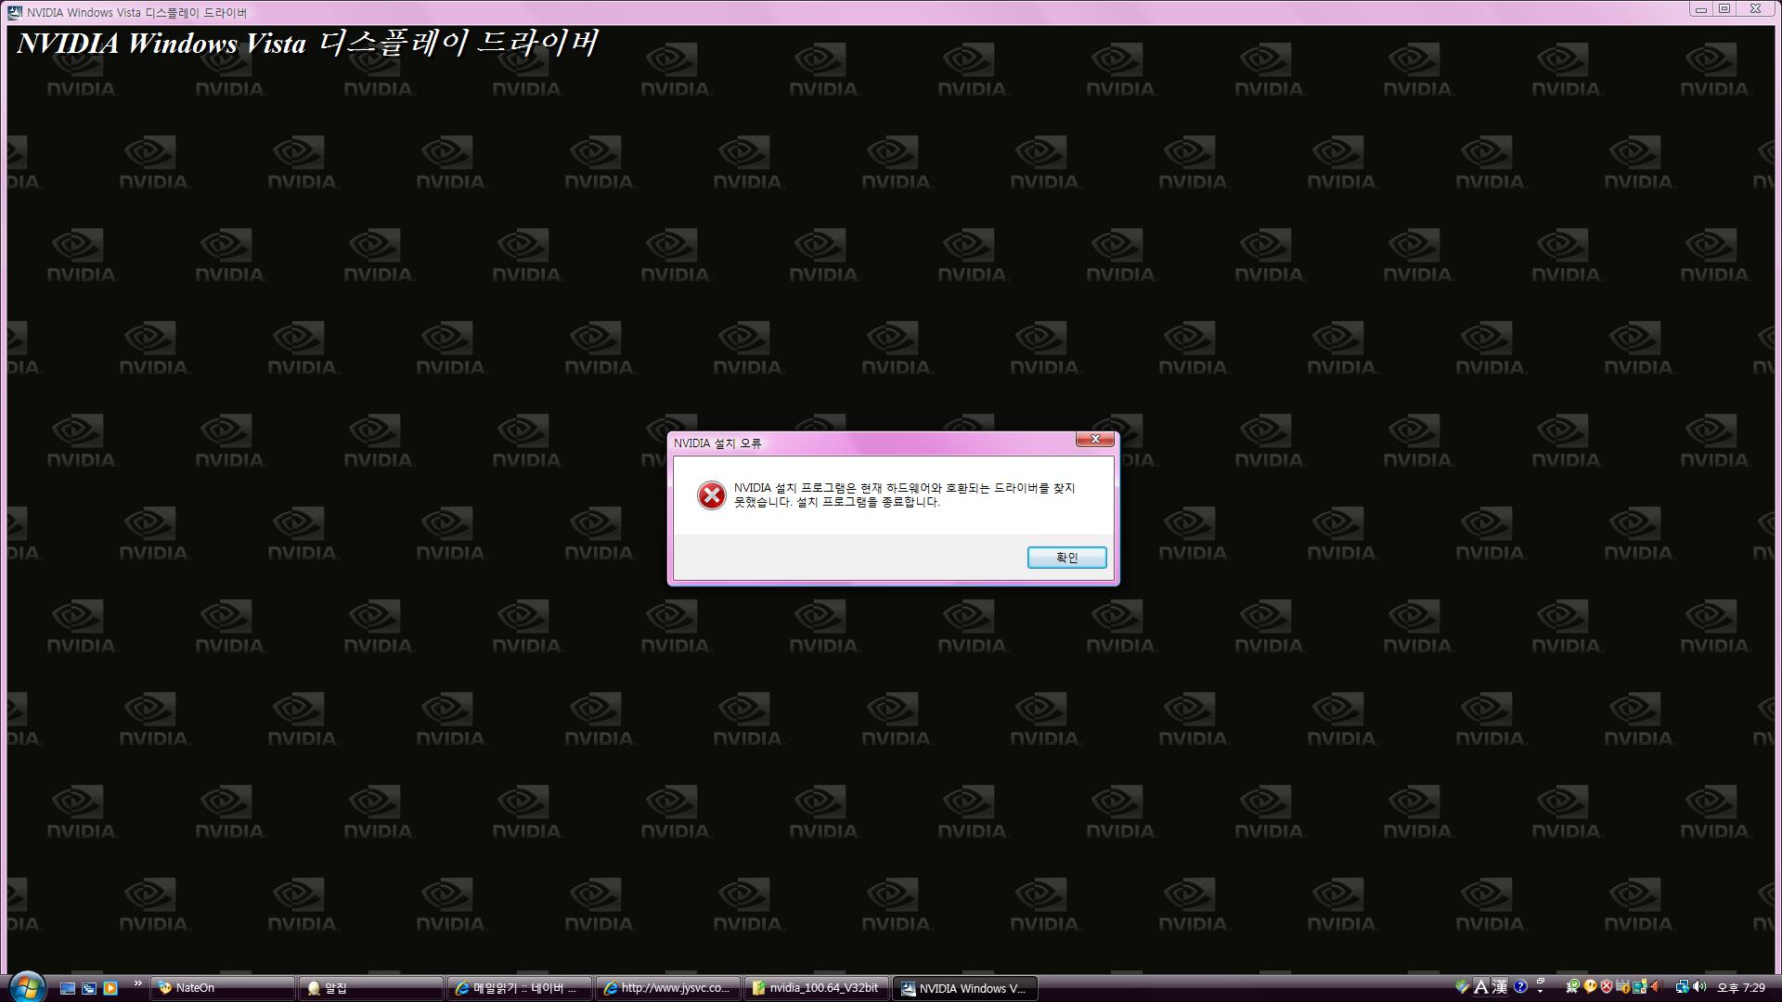The height and width of the screenshot is (1002, 1782).
Task: Open the language bar options dropdown arrow
Action: click(x=1541, y=992)
